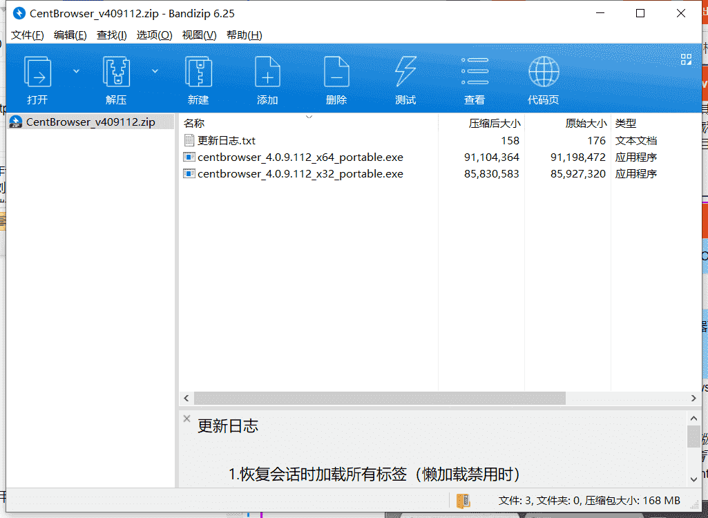Expand the dropdown arrow beside 解压
The height and width of the screenshot is (518, 708).
point(155,71)
